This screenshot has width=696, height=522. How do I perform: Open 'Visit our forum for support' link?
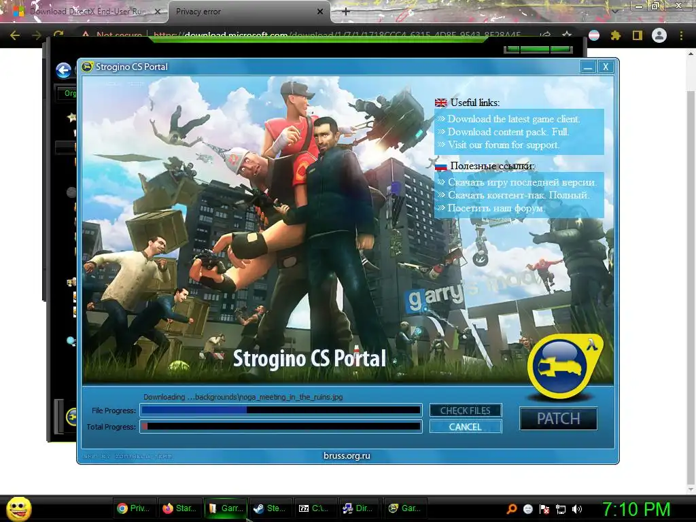point(504,145)
